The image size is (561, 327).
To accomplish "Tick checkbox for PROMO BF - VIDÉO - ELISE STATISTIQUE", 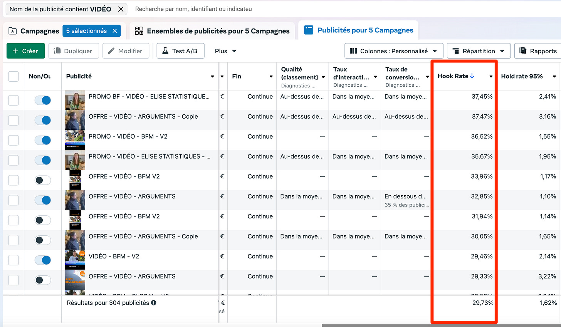I will [x=13, y=101].
